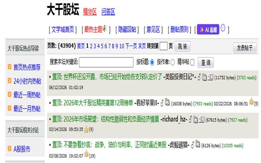Go to page 2
The height and width of the screenshot is (163, 261).
91,46
